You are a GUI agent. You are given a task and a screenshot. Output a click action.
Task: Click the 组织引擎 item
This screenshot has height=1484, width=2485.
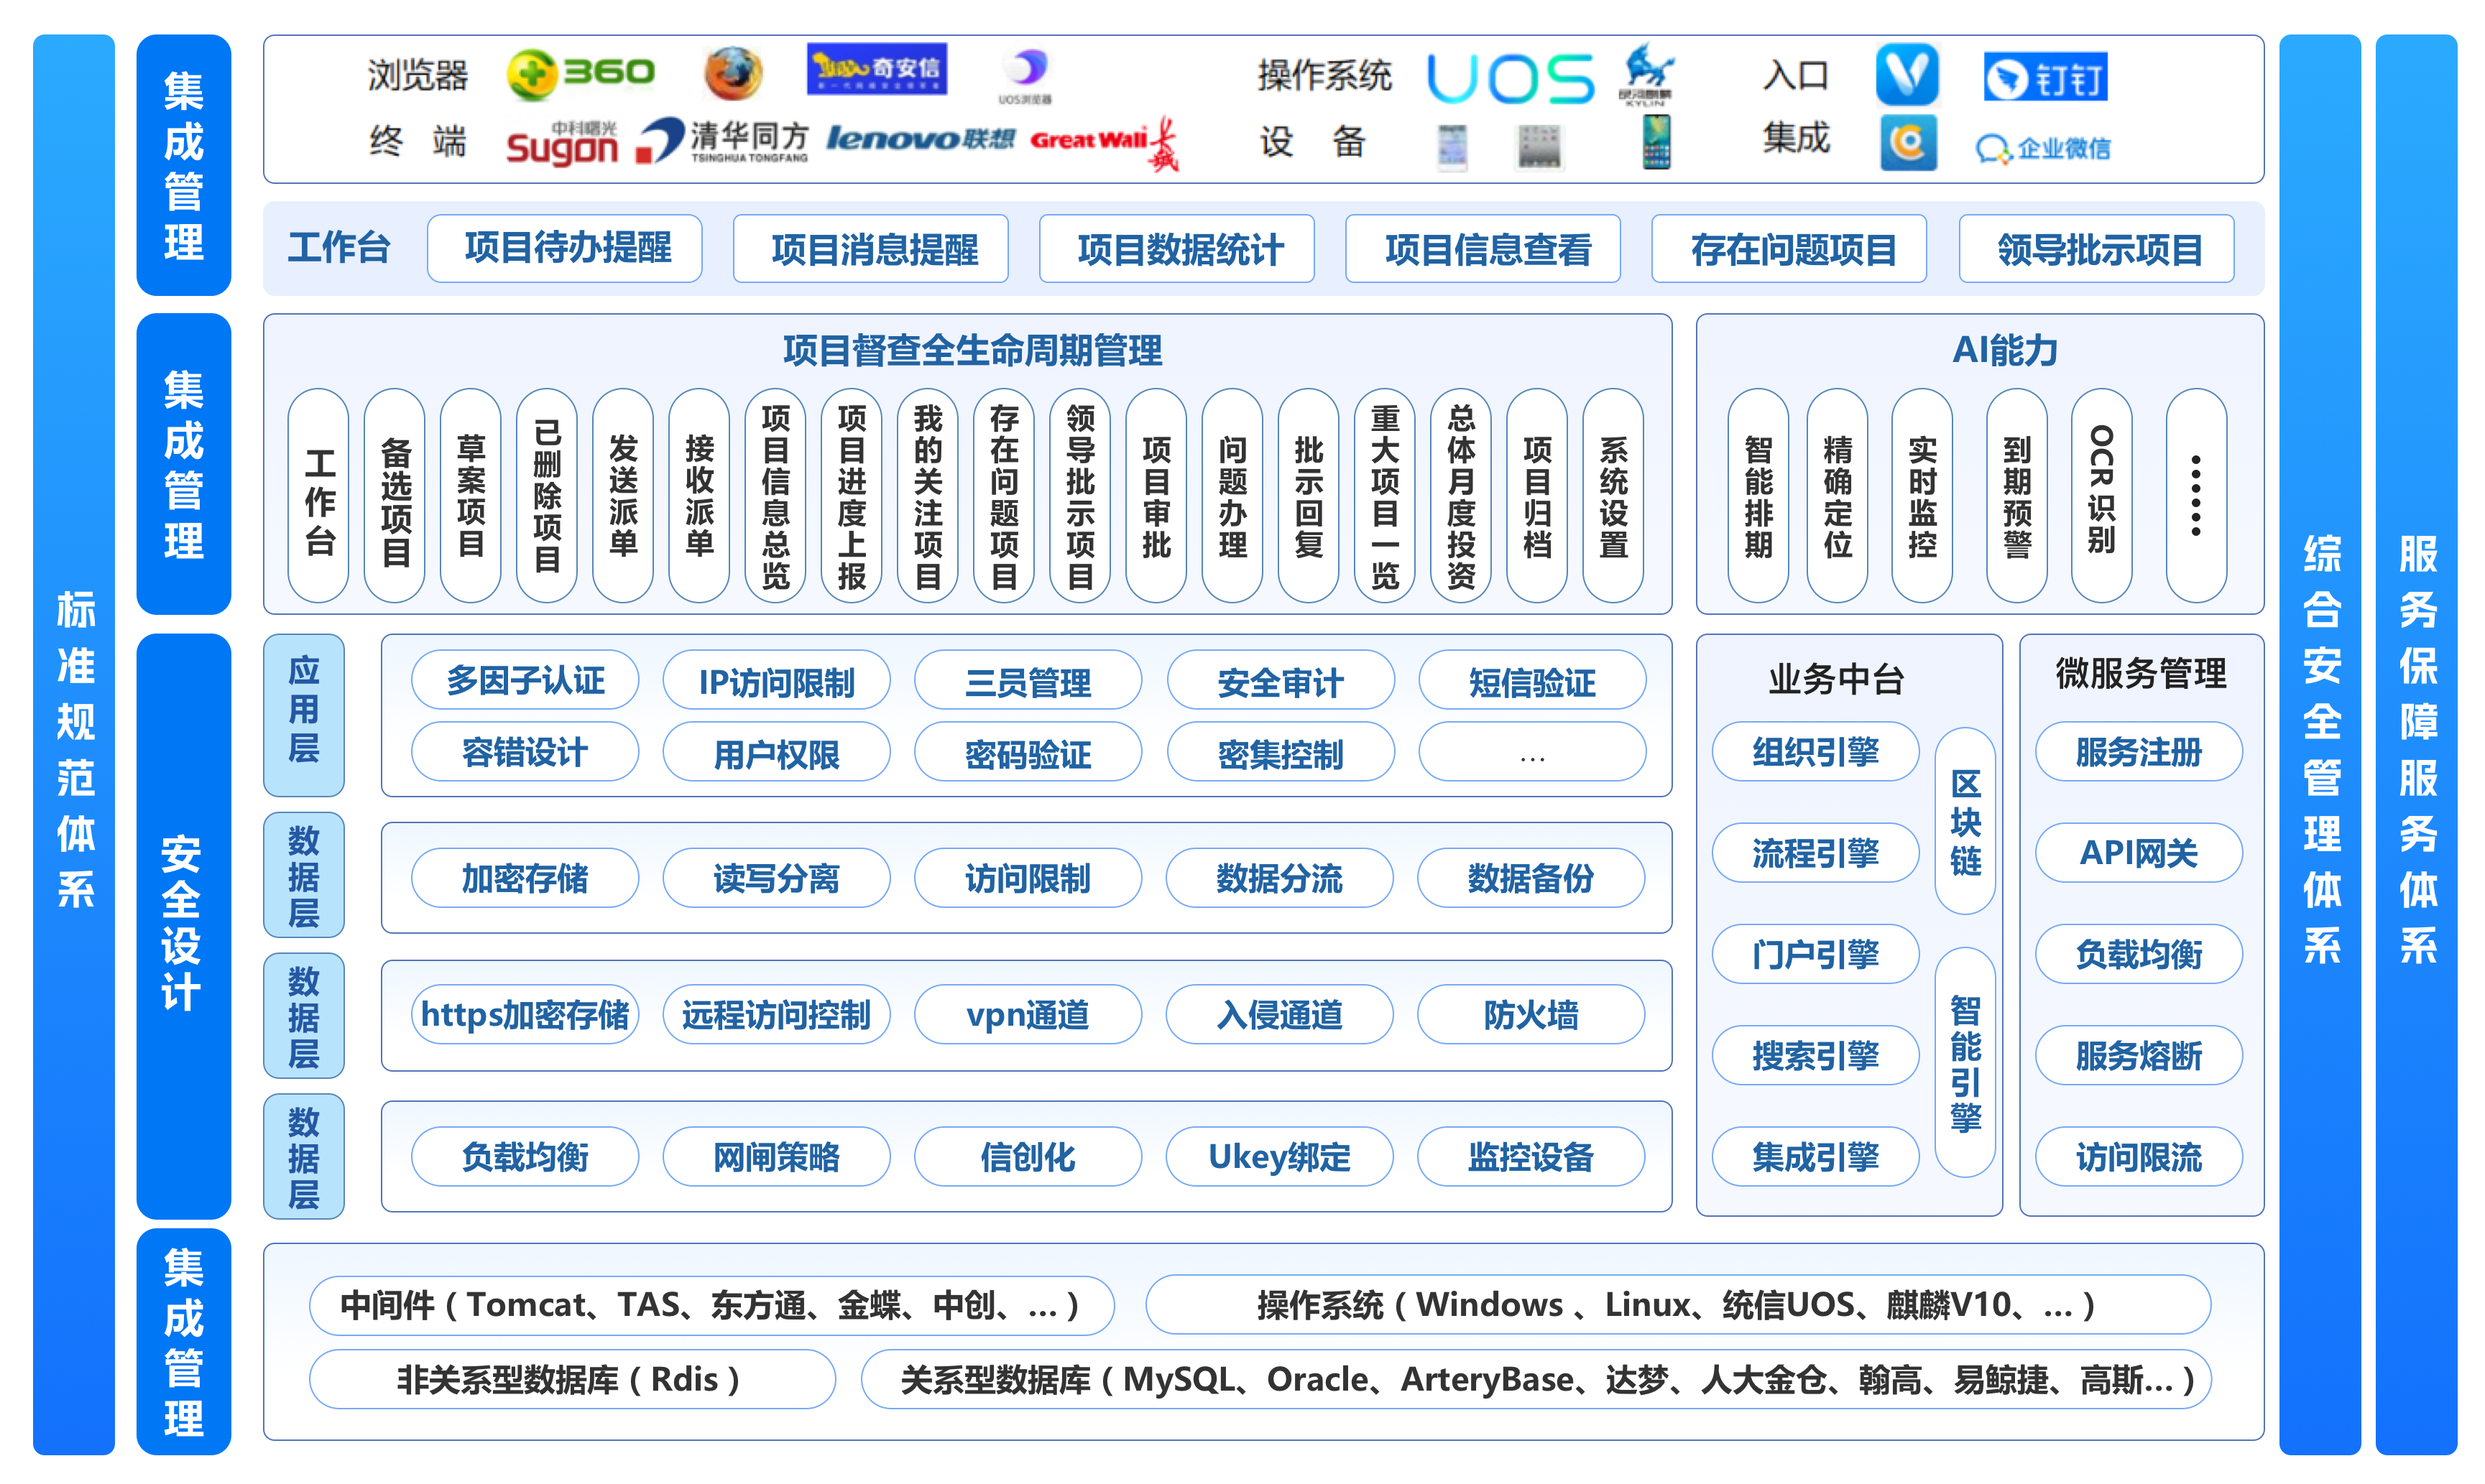[x=1816, y=752]
